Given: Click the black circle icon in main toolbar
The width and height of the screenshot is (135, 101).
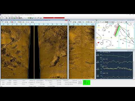Looking at the screenshot, I should click(18, 18).
